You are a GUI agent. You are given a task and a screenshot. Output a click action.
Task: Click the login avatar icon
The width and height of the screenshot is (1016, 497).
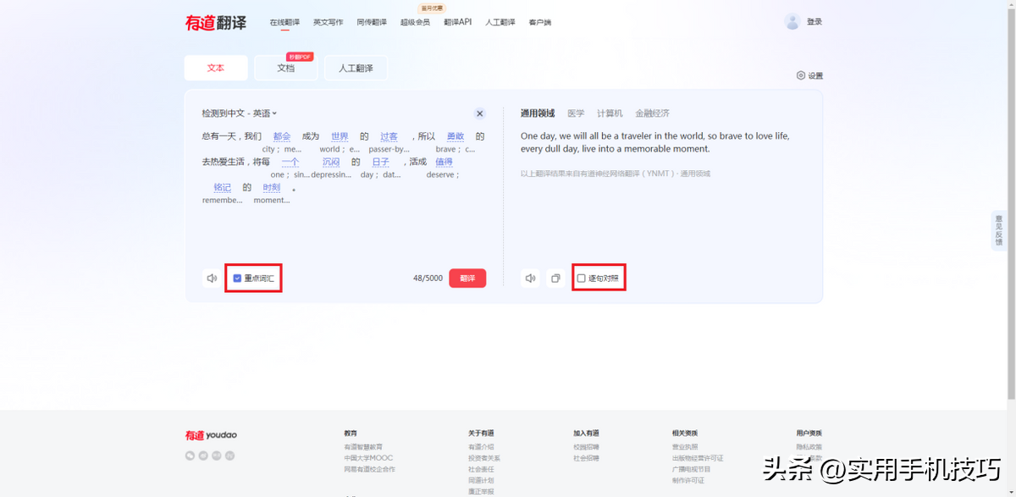pyautogui.click(x=791, y=21)
